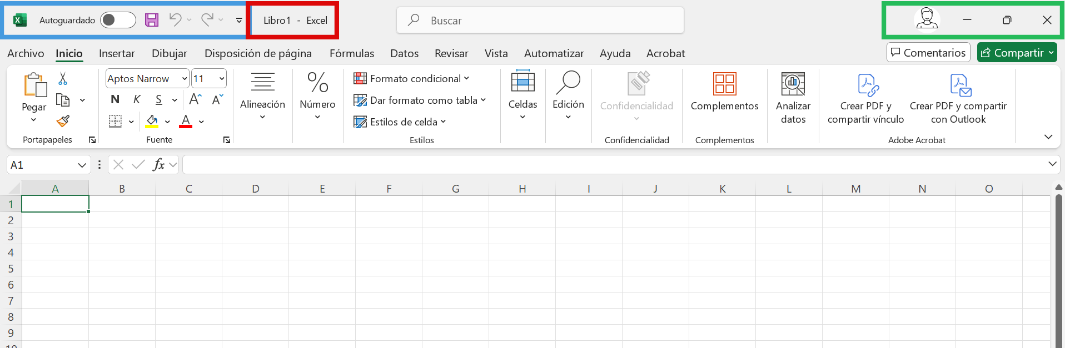This screenshot has width=1065, height=348.
Task: Open the Name Box dropdown arrow
Action: click(82, 165)
